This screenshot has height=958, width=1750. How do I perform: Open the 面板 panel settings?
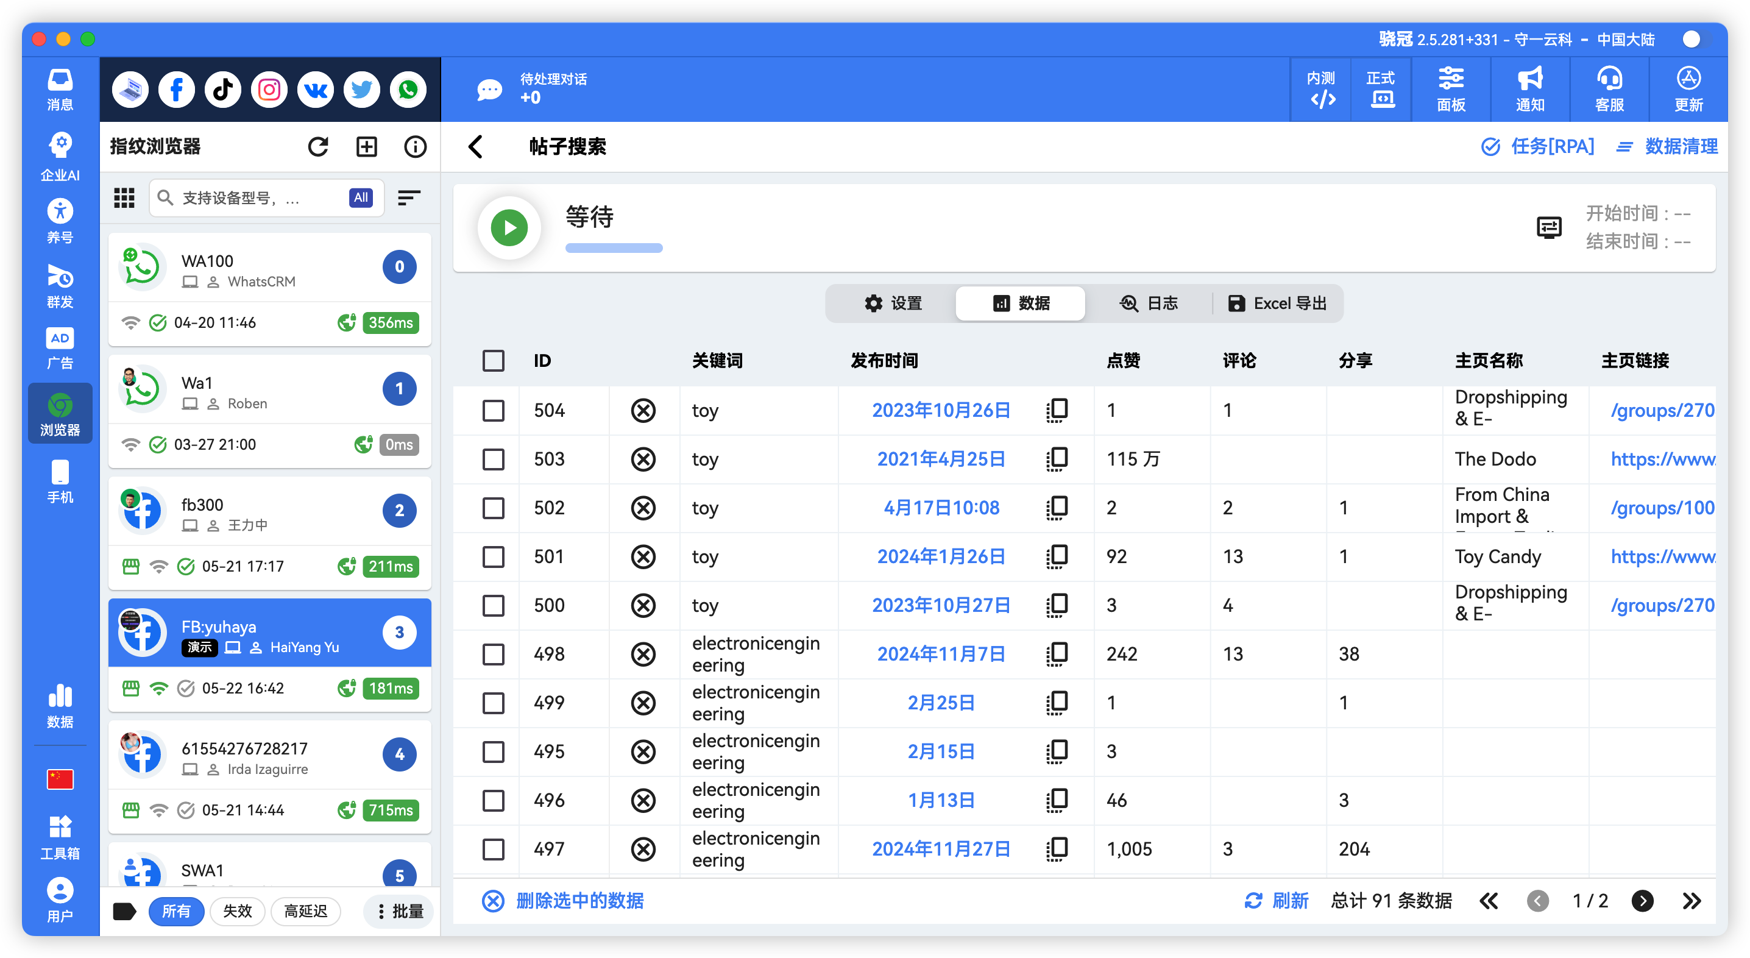pos(1451,89)
